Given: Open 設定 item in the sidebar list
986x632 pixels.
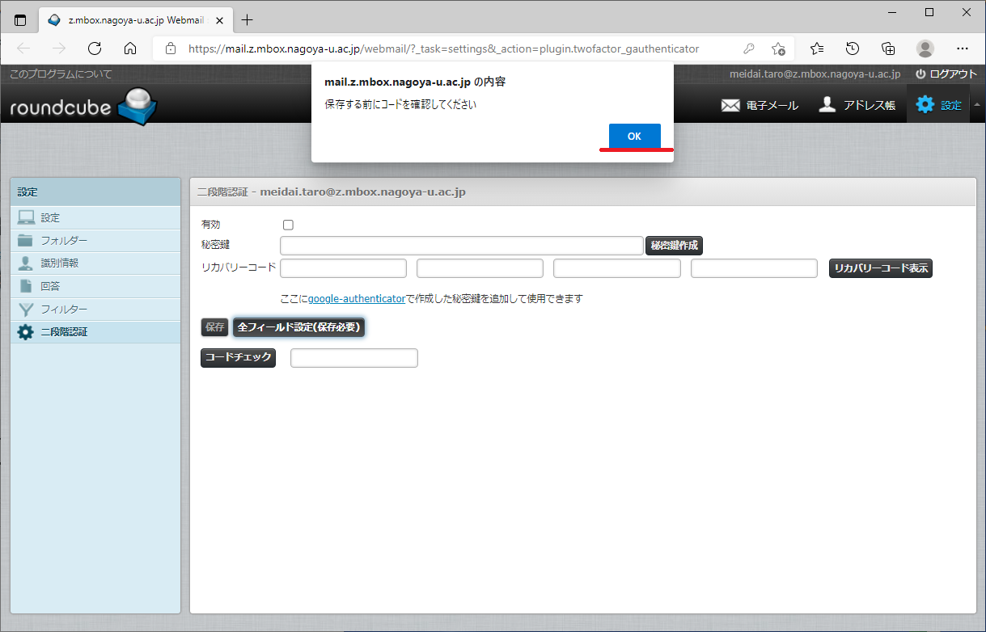Looking at the screenshot, I should click(50, 218).
